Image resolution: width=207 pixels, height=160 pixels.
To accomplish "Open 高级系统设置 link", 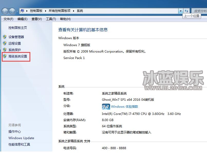I will click(x=18, y=56).
